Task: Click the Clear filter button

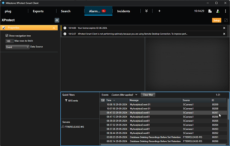Action: point(148,95)
